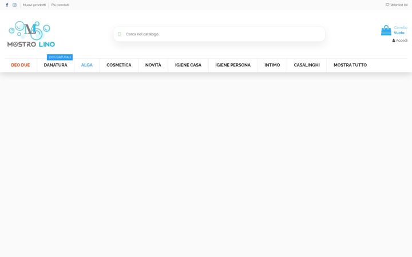This screenshot has height=257, width=412.
Task: Open the IGIENE CASA menu
Action: click(188, 65)
